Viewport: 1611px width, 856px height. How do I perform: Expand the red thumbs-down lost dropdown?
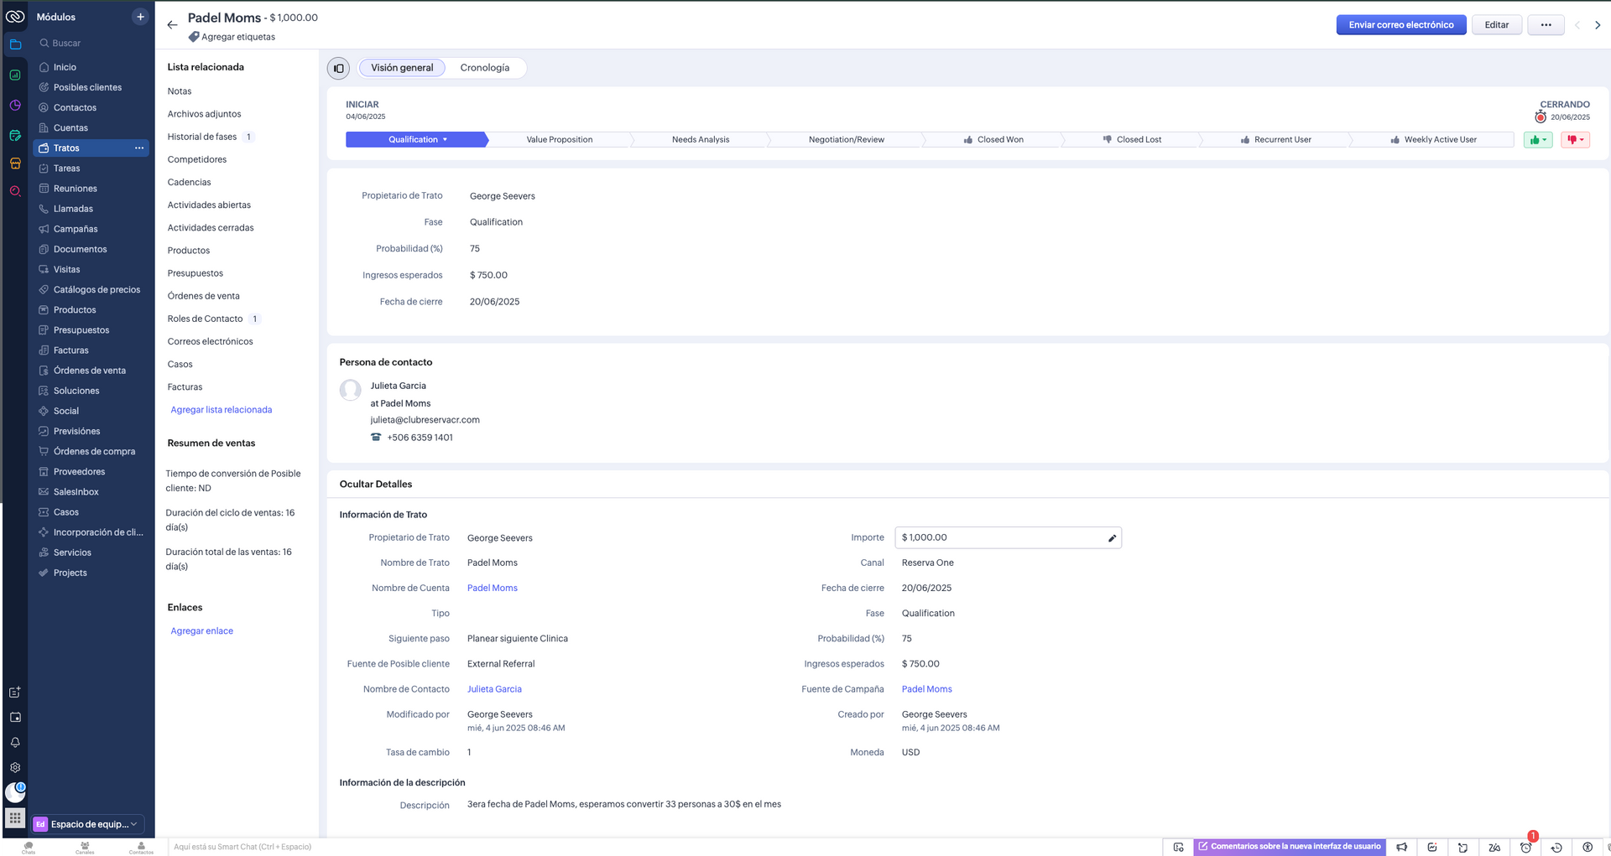(x=1575, y=140)
